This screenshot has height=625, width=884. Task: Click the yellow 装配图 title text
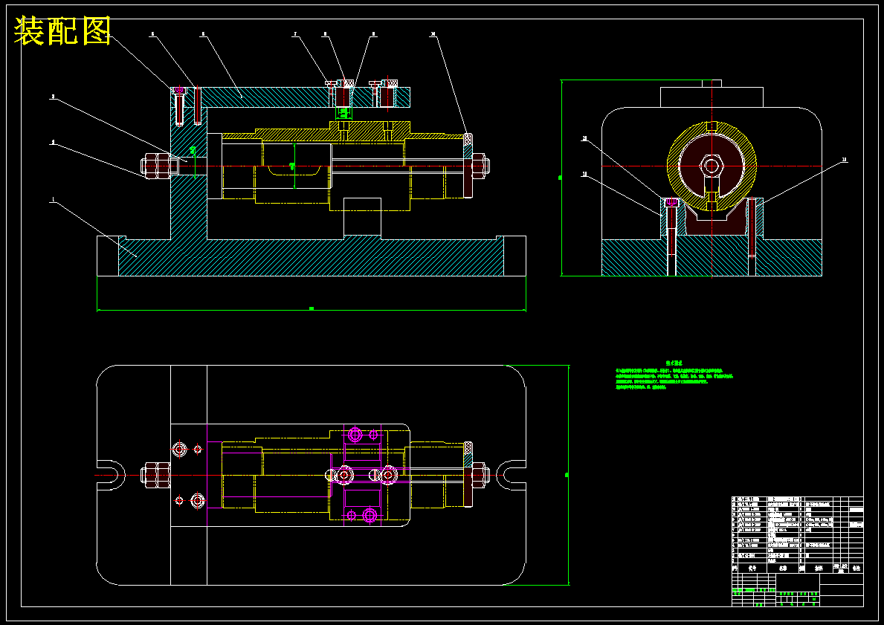point(62,31)
